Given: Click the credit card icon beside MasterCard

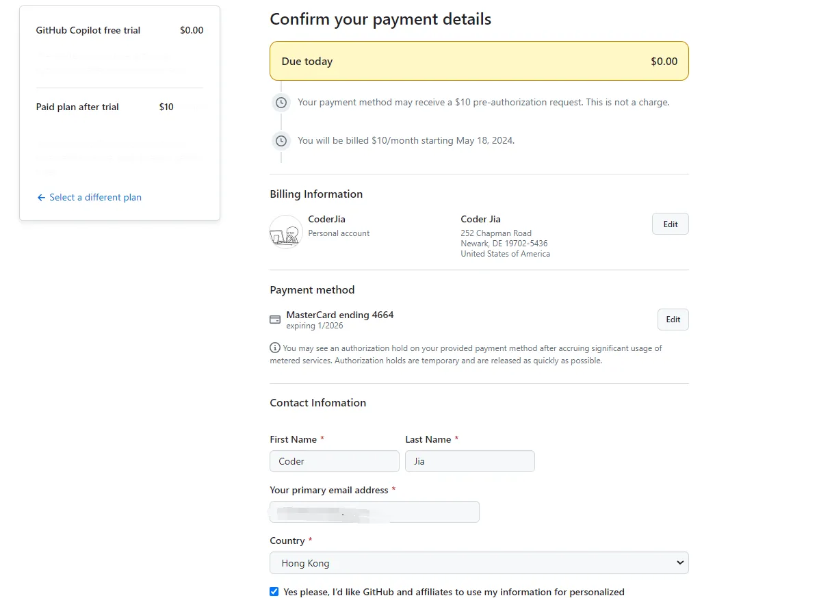Looking at the screenshot, I should [x=275, y=320].
